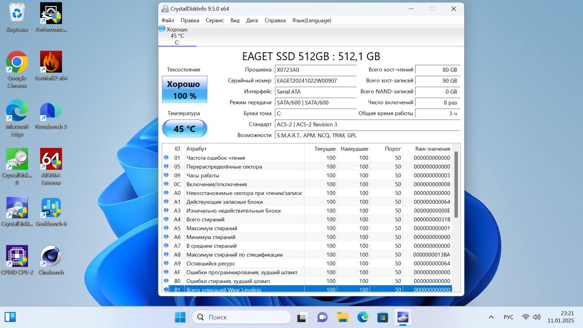The image size is (583, 328).
Task: Open the Recycle Bin desktop icon
Action: 17,17
